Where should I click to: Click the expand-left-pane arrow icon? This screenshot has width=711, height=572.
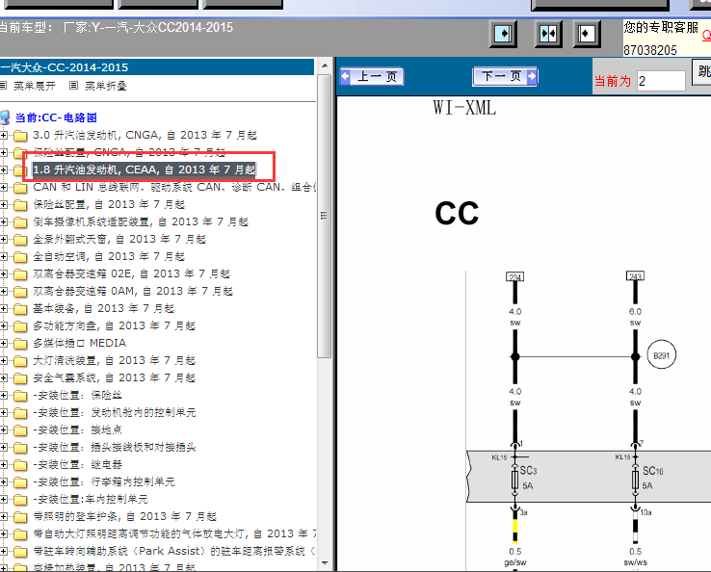point(587,34)
